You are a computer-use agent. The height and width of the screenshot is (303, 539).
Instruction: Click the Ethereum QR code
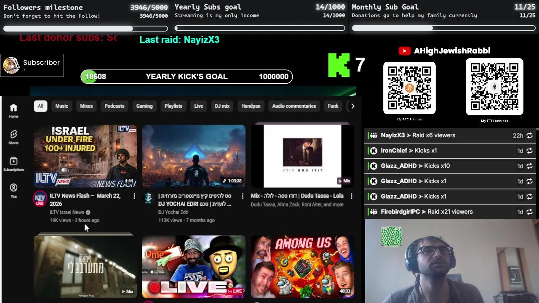point(494,87)
